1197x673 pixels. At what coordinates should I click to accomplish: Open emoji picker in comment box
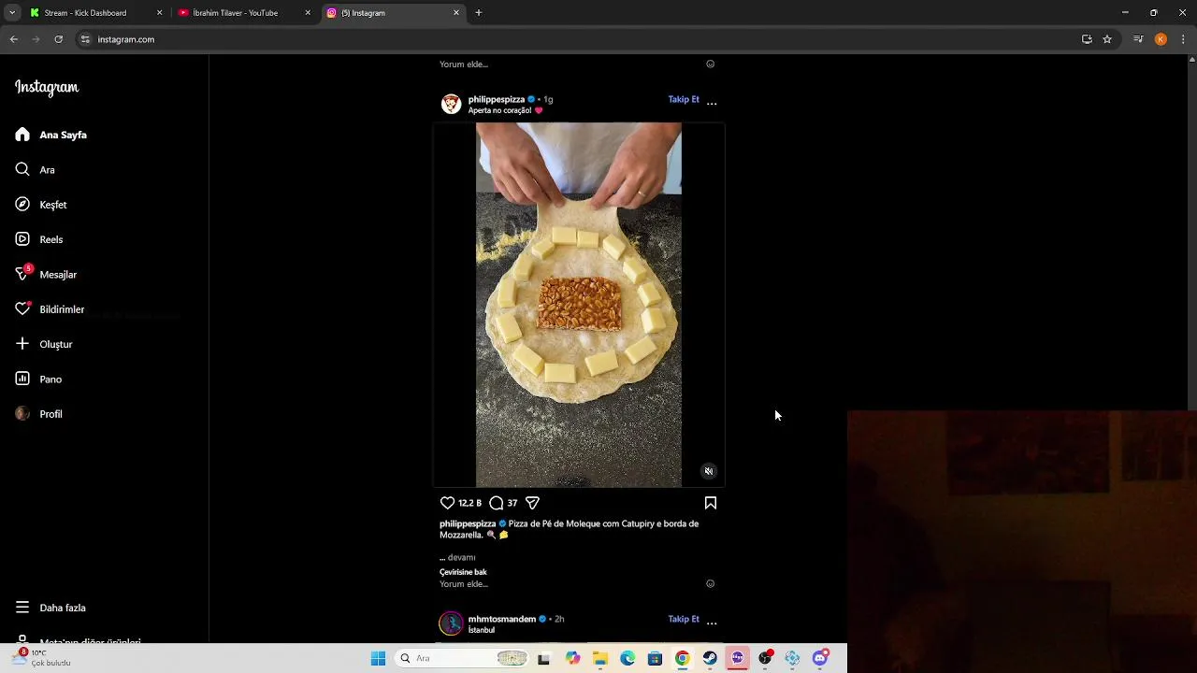(x=710, y=584)
